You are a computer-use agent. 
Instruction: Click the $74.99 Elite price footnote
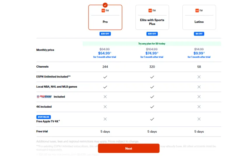[x=158, y=52]
